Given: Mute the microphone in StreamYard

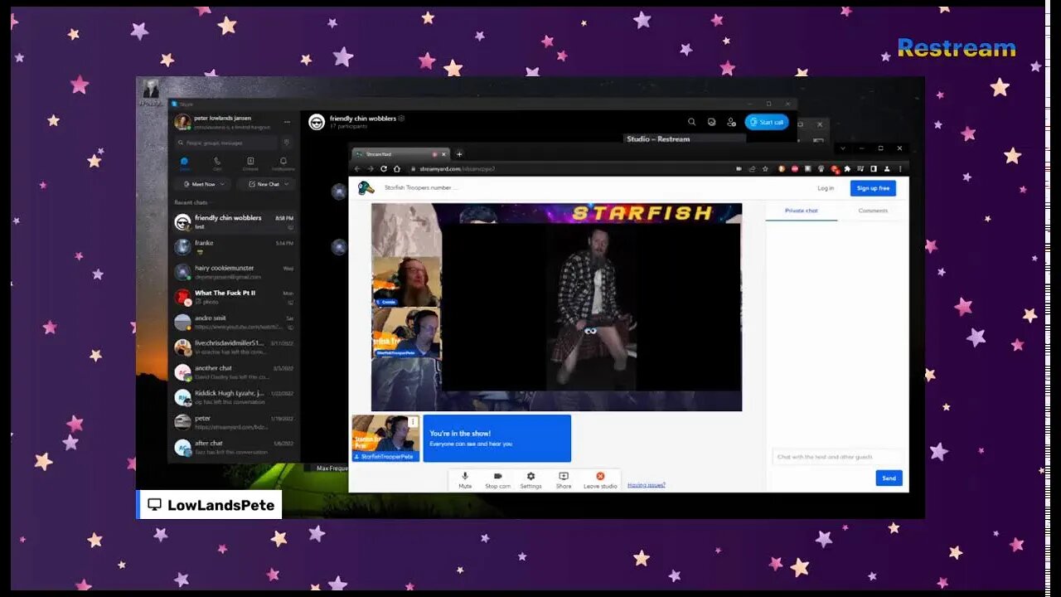Looking at the screenshot, I should point(465,480).
